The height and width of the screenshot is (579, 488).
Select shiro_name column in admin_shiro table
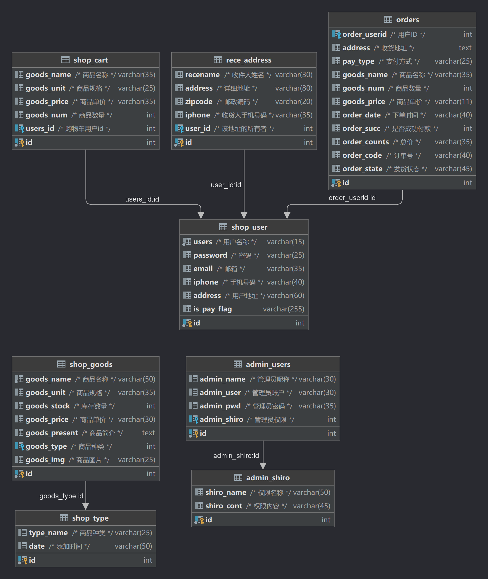263,493
